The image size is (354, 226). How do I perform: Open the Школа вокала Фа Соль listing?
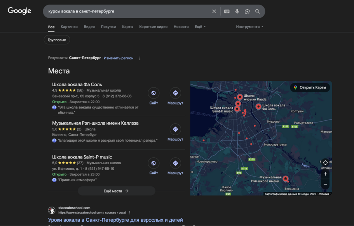77,84
